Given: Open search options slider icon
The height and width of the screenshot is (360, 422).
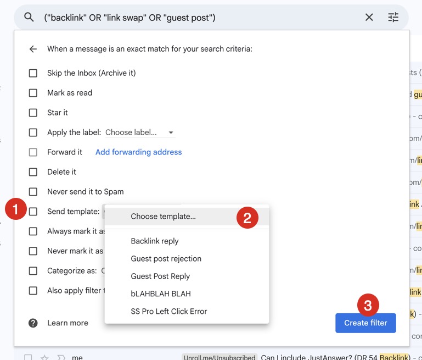Looking at the screenshot, I should click(393, 18).
